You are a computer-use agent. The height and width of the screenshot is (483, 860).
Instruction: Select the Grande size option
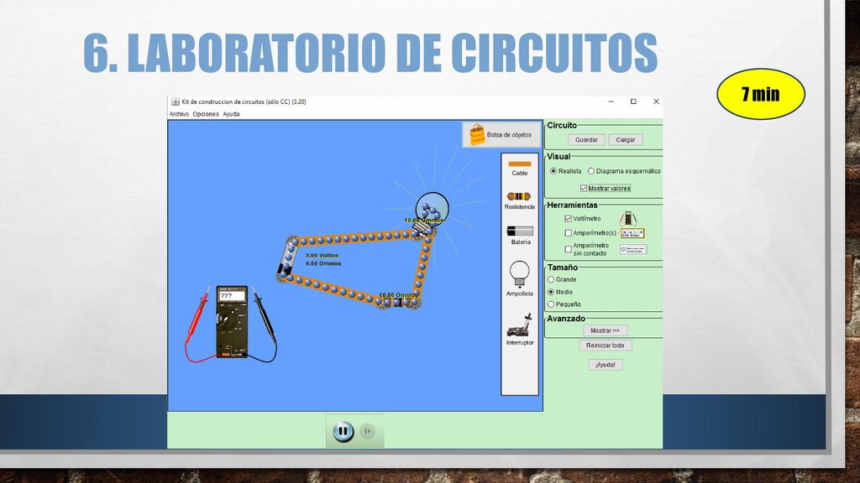point(551,280)
